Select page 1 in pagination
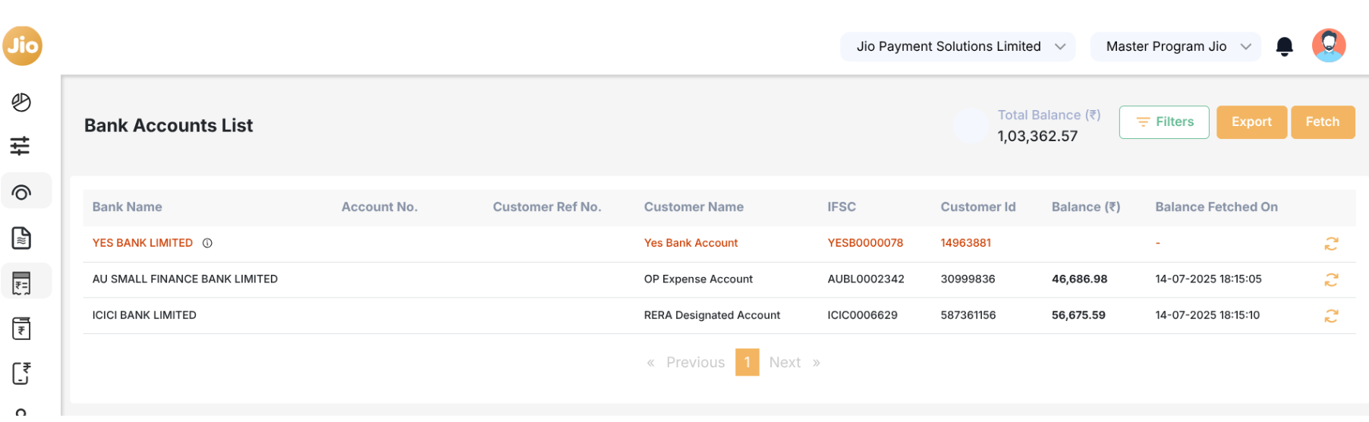Screen dimensions: 1369x422 coord(747,363)
